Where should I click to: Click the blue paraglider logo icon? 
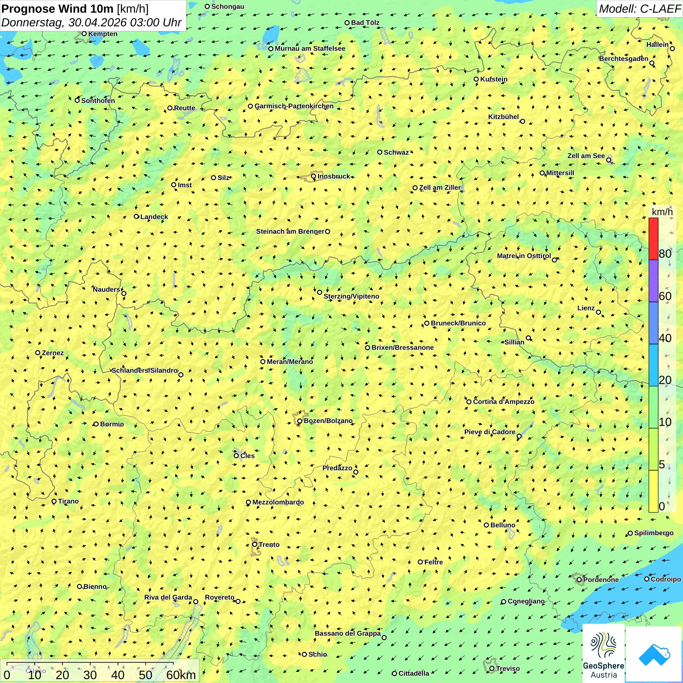coord(654,655)
